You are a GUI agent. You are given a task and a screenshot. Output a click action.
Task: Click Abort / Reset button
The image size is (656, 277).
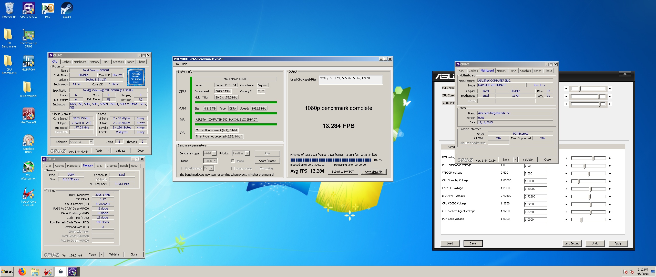[x=267, y=161]
